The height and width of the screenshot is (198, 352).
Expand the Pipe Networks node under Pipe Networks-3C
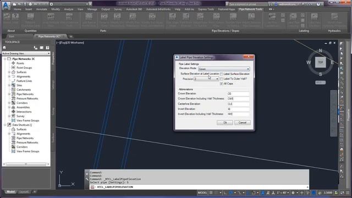pos(9,94)
